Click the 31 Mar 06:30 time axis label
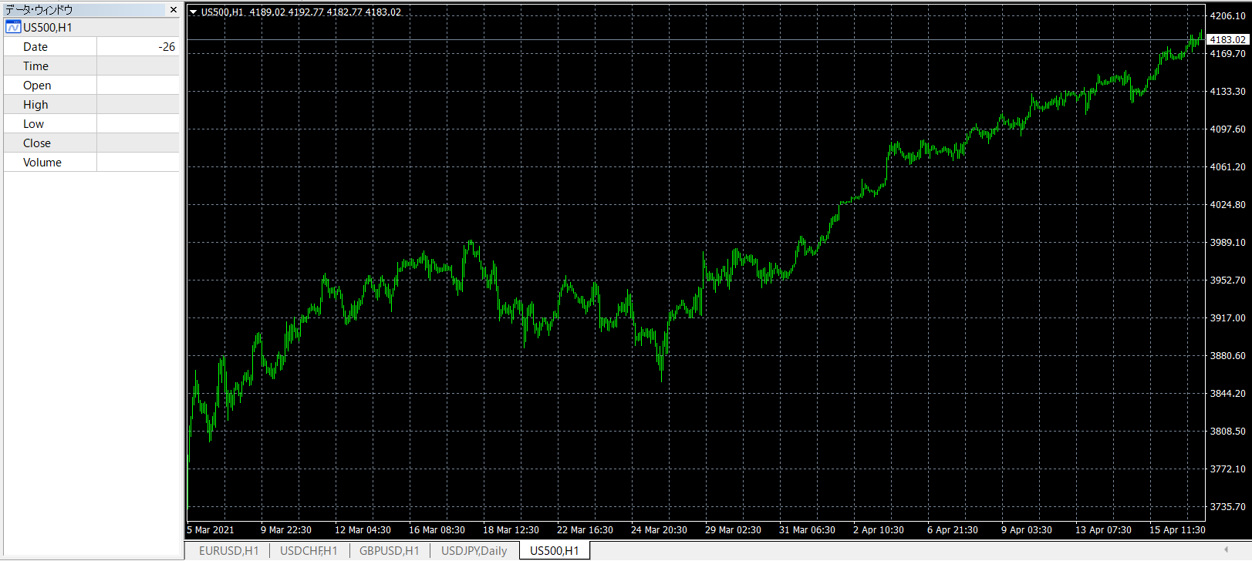This screenshot has width=1252, height=561. pyautogui.click(x=807, y=530)
